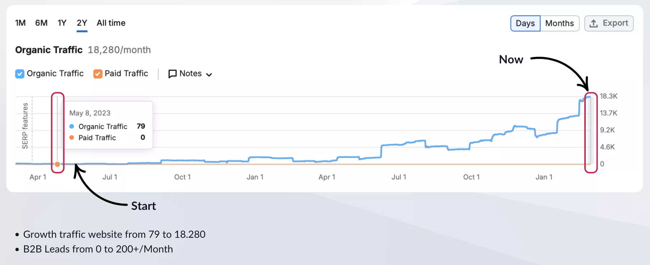This screenshot has height=265, width=650.
Task: Click the 18.3K y-axis label
Action: 608,96
